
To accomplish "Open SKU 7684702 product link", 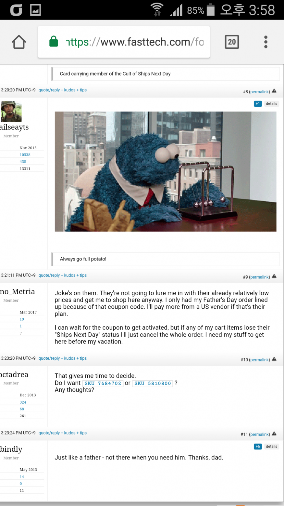I will 103,383.
